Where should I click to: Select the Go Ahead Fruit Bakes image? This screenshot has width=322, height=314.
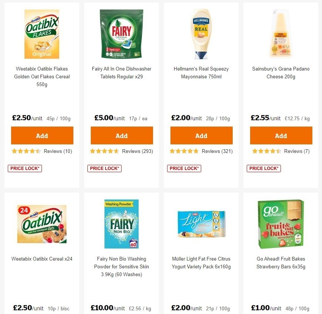(281, 223)
